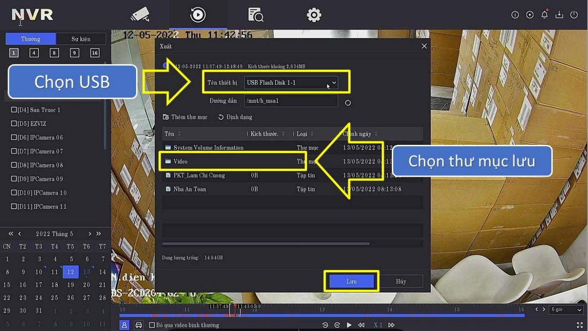Viewport: 588px width, 331px height.
Task: Click the Hủy button
Action: pyautogui.click(x=401, y=281)
